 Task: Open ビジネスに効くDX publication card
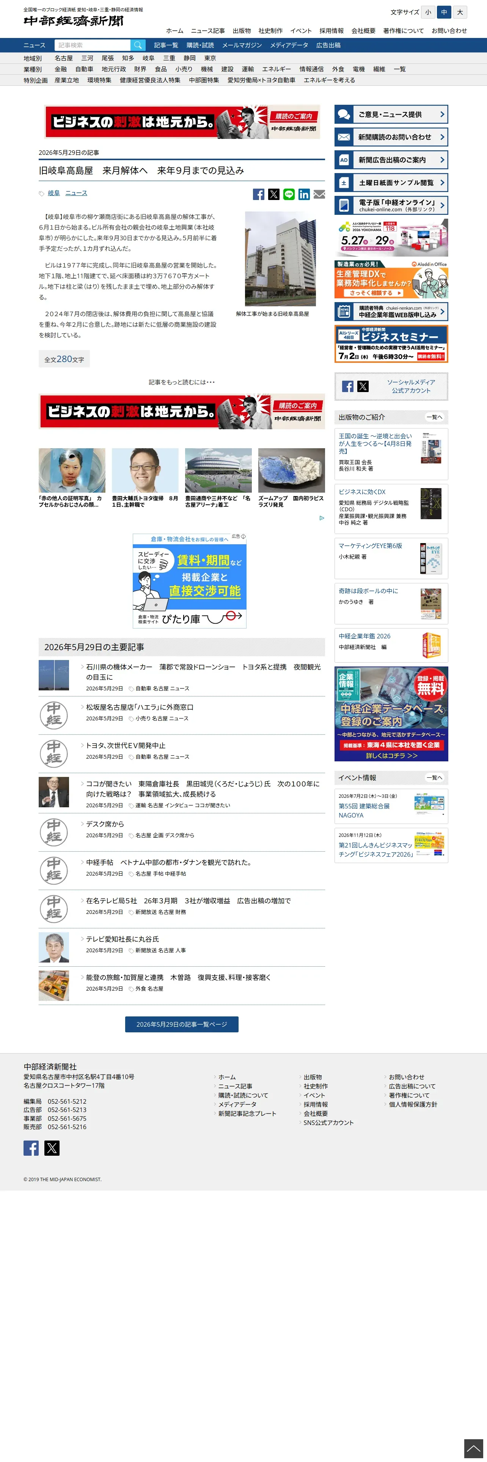[x=391, y=509]
